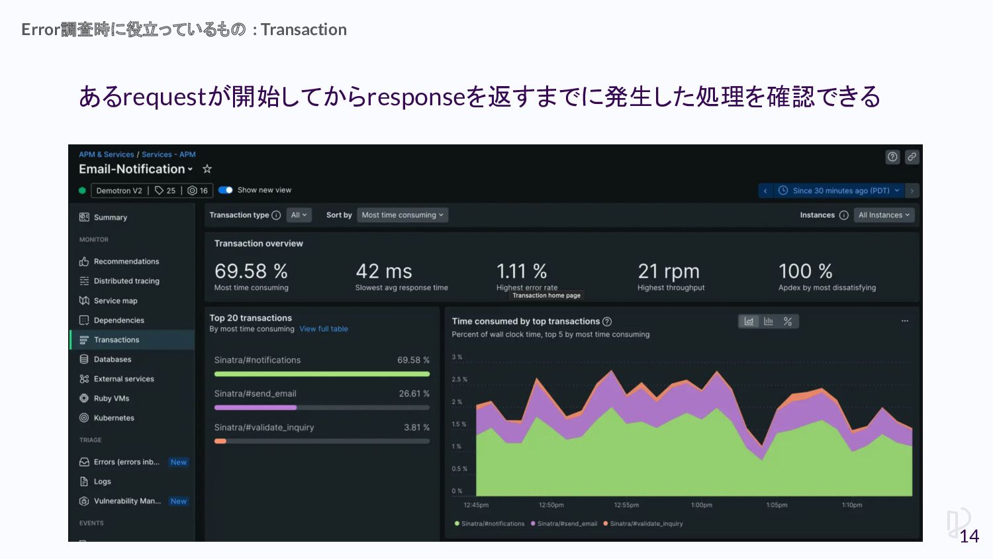Click the Distributed tracing icon
The width and height of the screenshot is (993, 559).
[84, 281]
